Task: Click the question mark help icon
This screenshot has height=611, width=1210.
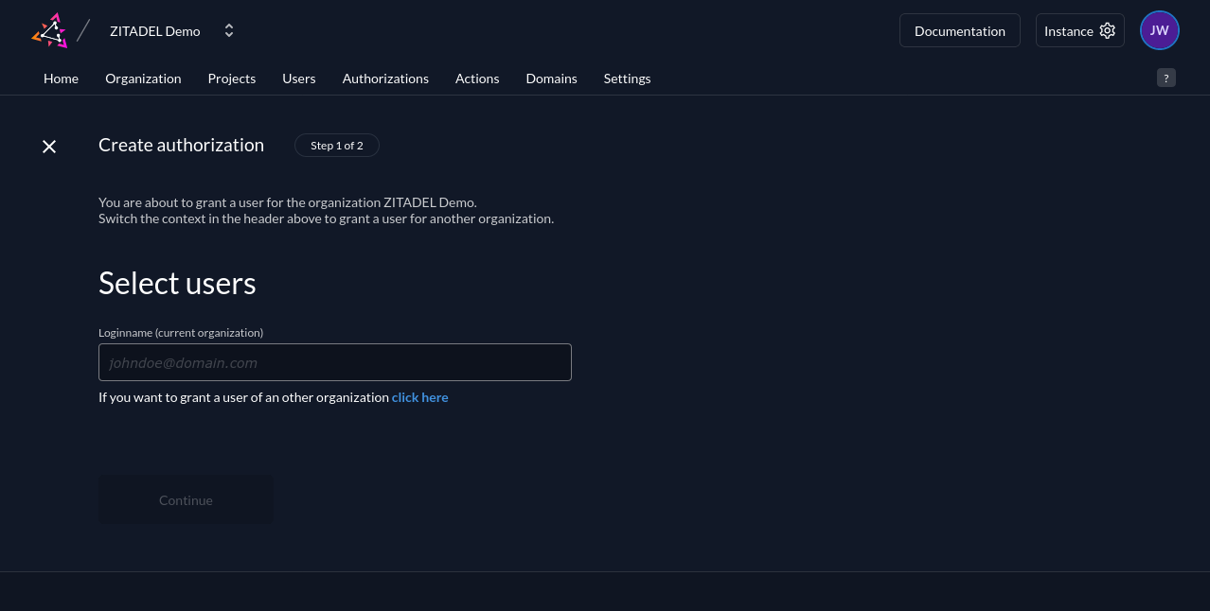Action: point(1166,78)
